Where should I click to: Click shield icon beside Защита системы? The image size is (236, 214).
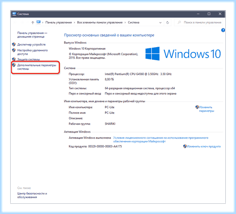pos(14,59)
